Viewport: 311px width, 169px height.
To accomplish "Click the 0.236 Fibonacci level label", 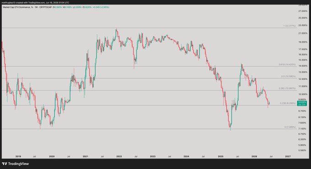I will click(288, 103).
